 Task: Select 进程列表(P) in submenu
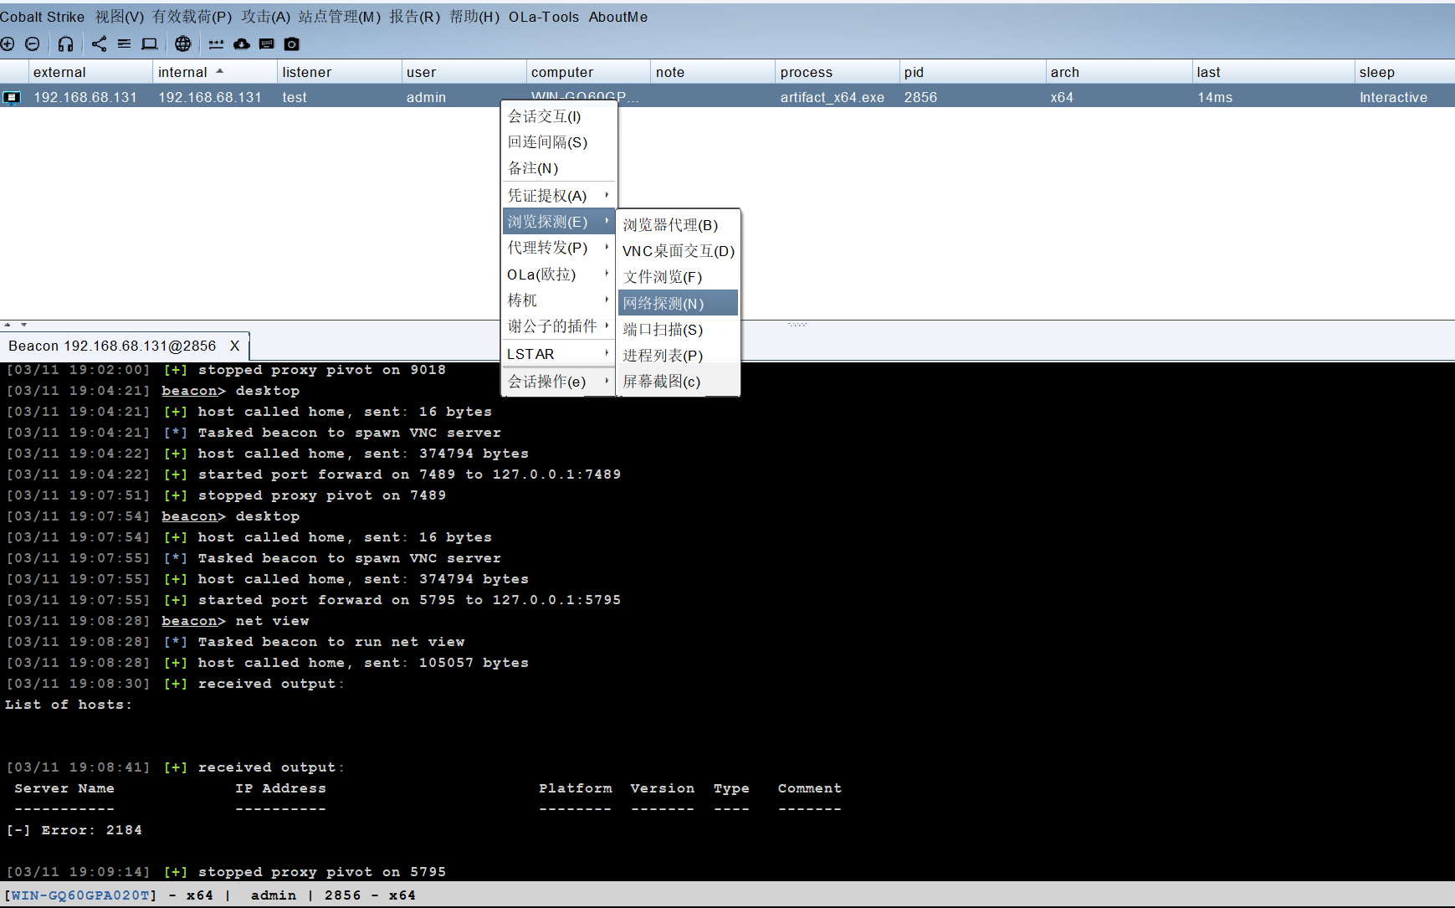679,356
